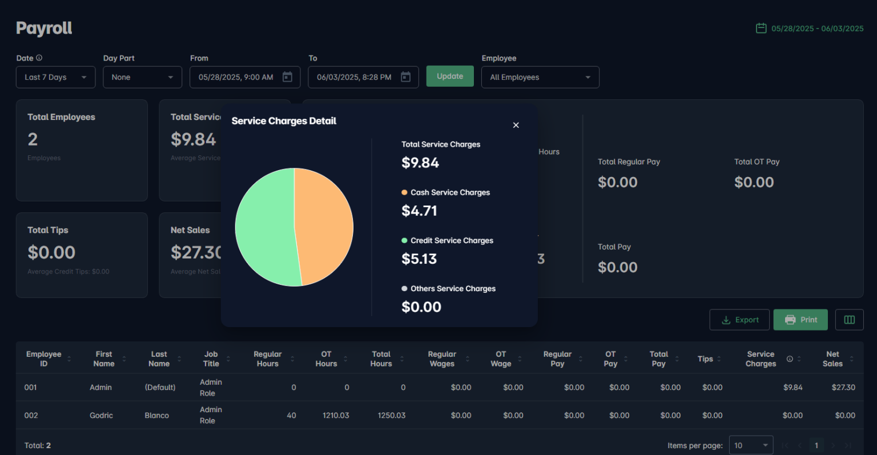Sort by the Regular Wages column

coord(468,359)
